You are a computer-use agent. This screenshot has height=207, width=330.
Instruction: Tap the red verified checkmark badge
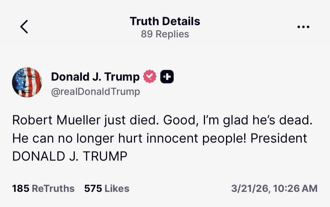point(149,77)
